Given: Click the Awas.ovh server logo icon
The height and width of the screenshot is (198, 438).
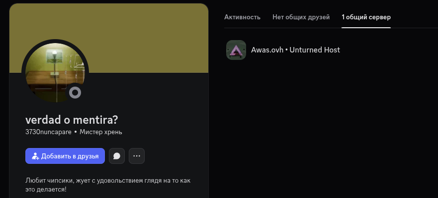Looking at the screenshot, I should (x=236, y=50).
